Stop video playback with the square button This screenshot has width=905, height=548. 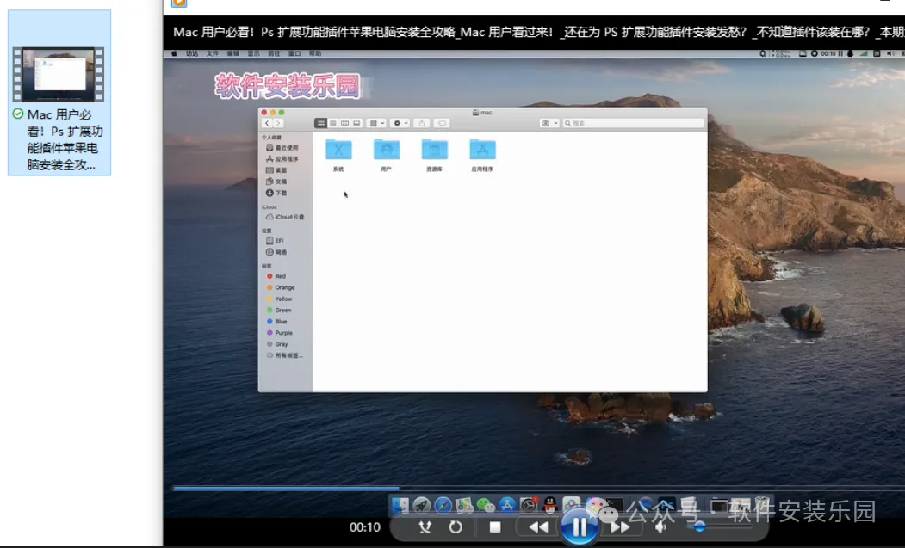click(494, 526)
